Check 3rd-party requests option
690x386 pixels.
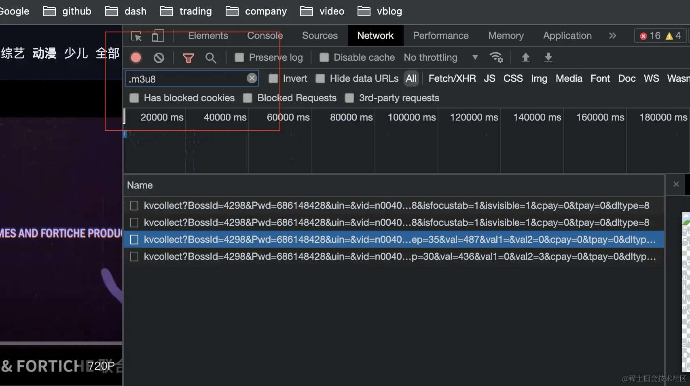point(349,98)
